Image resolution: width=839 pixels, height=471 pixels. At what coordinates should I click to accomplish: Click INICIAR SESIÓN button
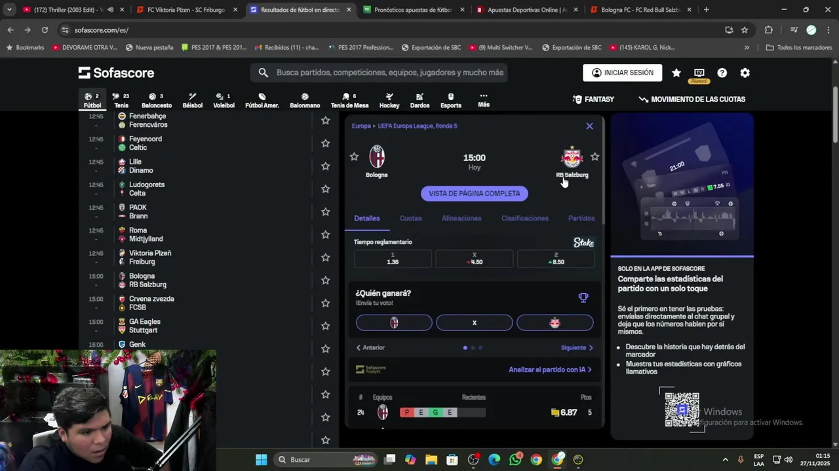[x=623, y=73]
